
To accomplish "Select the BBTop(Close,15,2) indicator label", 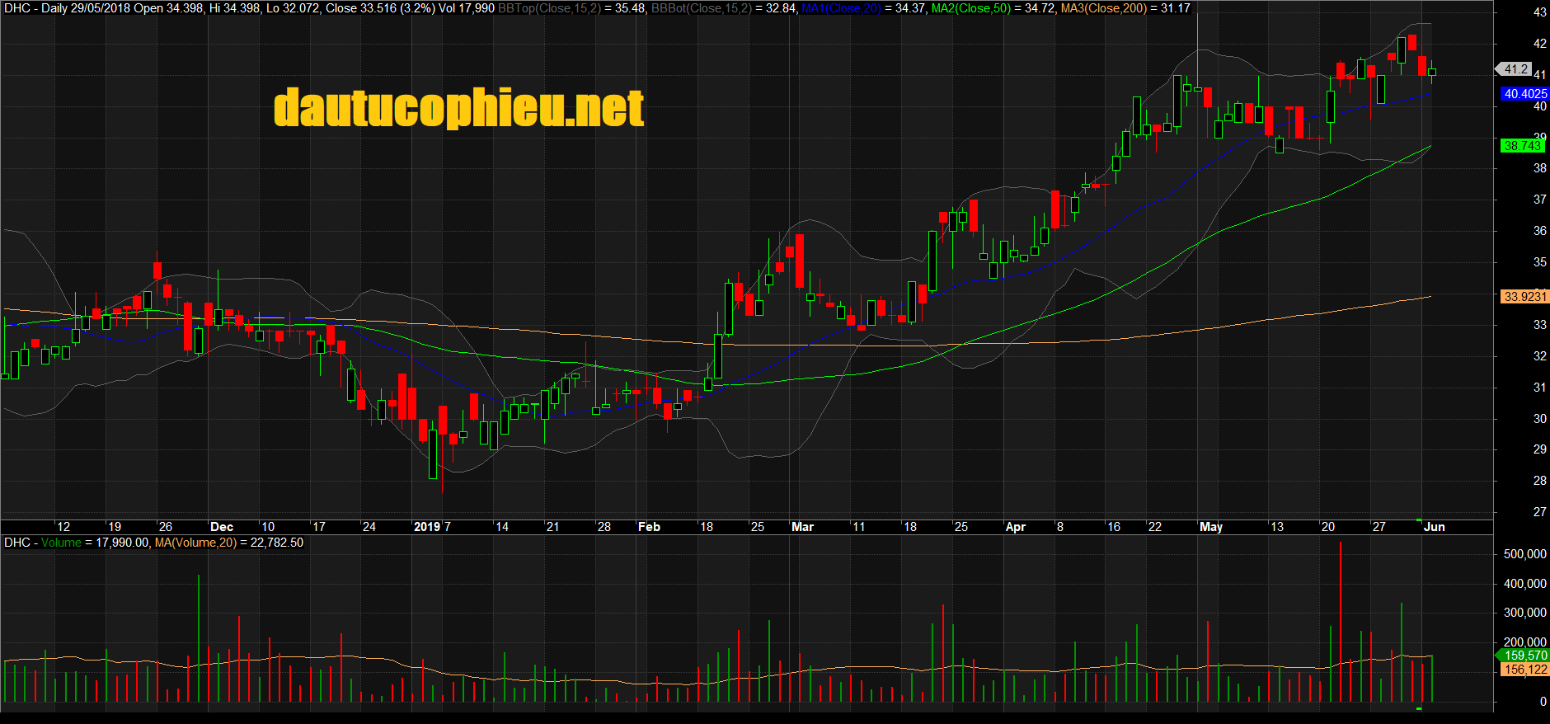I will click(x=549, y=8).
